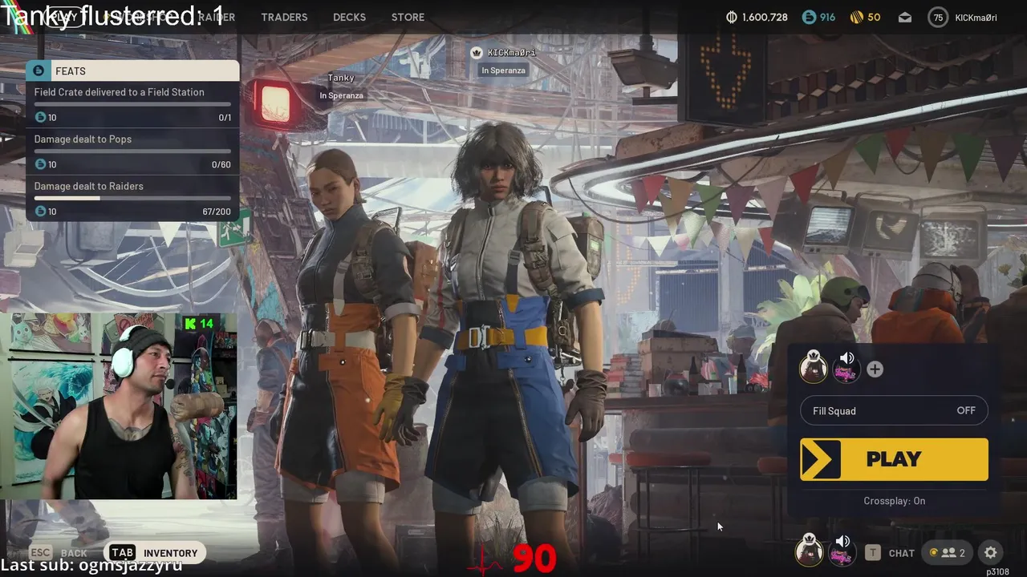The image size is (1027, 577).
Task: Open the squad members count pill
Action: [x=946, y=553]
